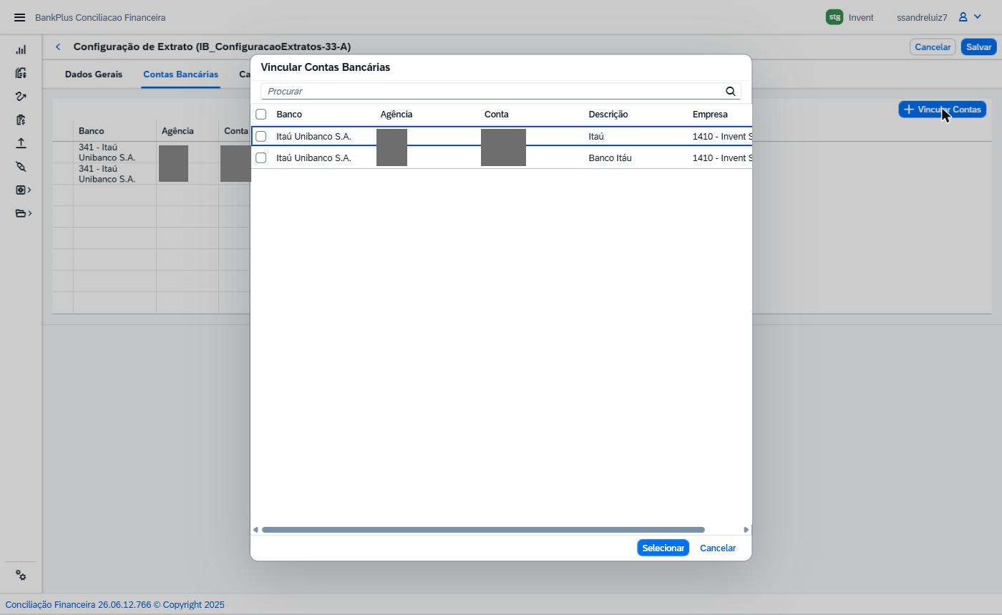Click the Conta column header in dialog
This screenshot has width=1002, height=615.
pos(497,115)
